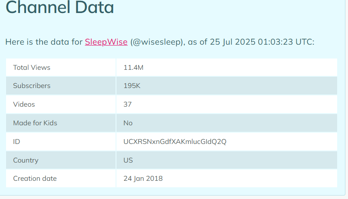Open the SleepWise channel link
The image size is (348, 199).
point(106,42)
